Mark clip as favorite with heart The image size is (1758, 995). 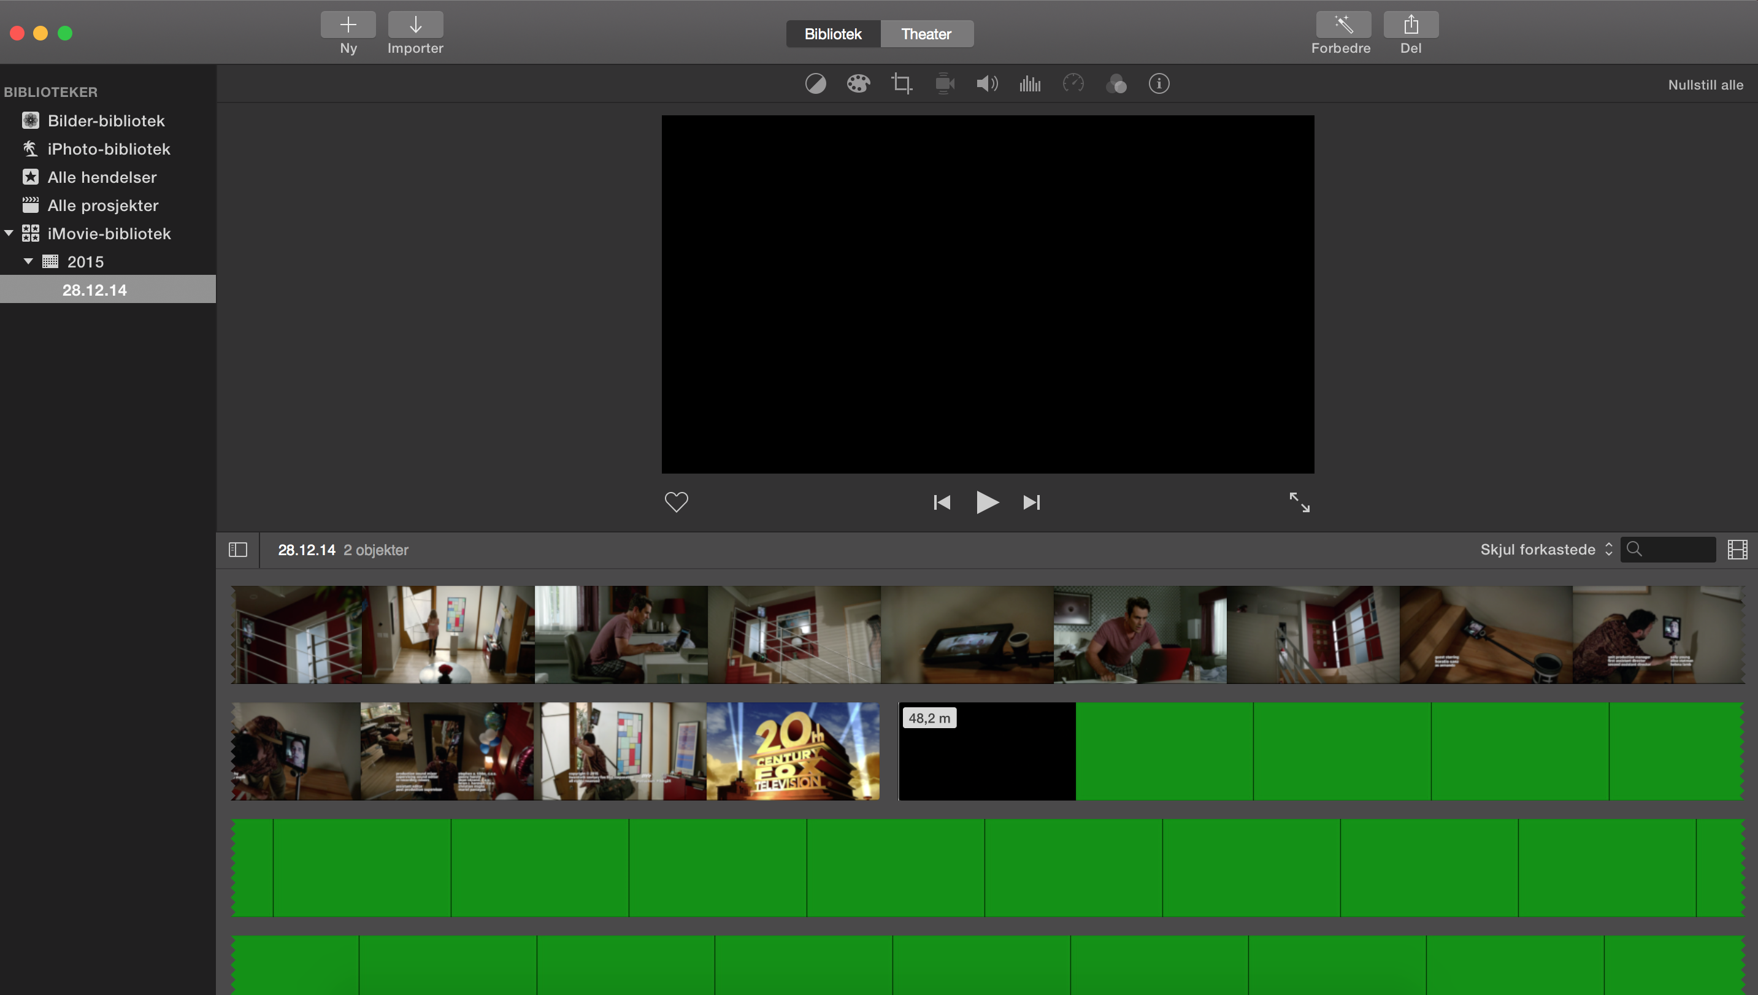click(676, 502)
